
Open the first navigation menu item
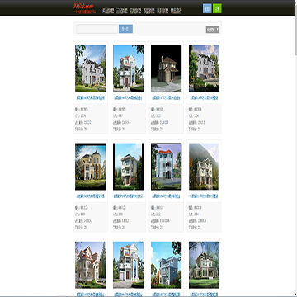click(108, 11)
